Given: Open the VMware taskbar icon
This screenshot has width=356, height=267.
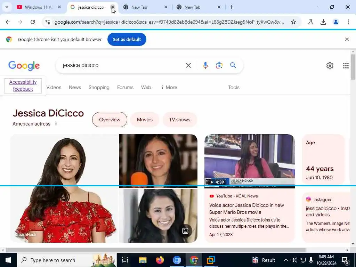Looking at the screenshot, I should click(211, 260).
